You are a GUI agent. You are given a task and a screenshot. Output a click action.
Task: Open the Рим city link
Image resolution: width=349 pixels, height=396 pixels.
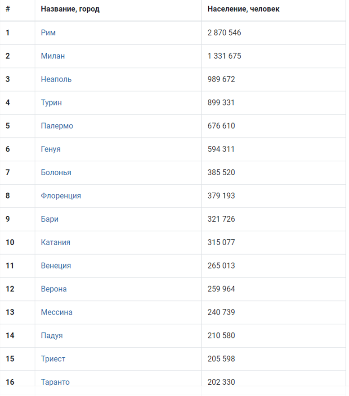click(48, 32)
